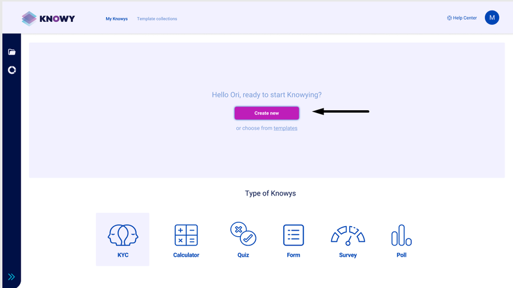
Task: Select the Poll bar chart icon
Action: click(401, 235)
